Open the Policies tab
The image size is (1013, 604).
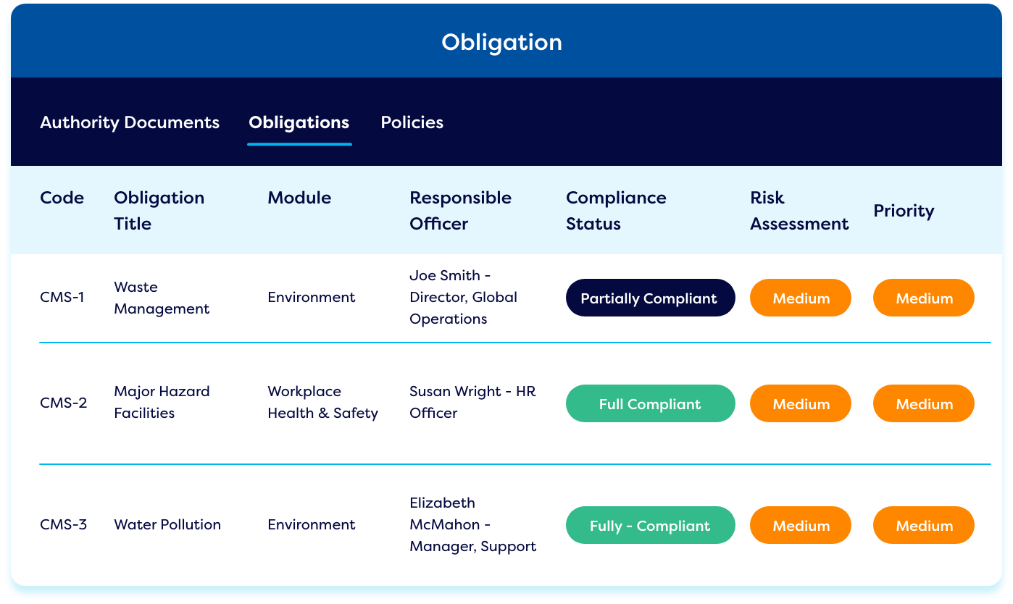[x=412, y=122]
